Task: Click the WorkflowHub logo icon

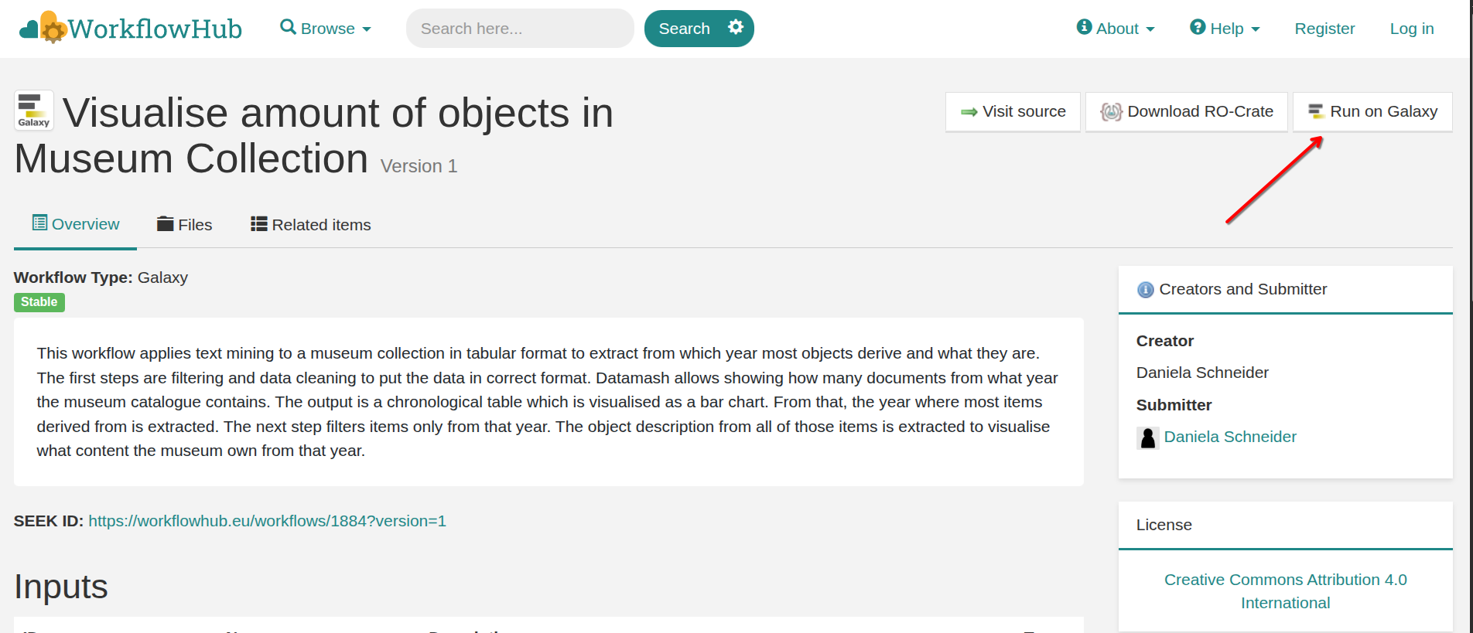Action: point(43,28)
